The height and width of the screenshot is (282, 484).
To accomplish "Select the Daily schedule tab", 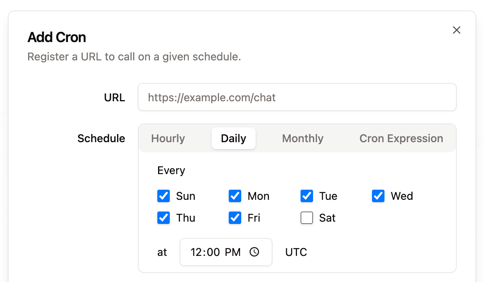I will point(233,138).
